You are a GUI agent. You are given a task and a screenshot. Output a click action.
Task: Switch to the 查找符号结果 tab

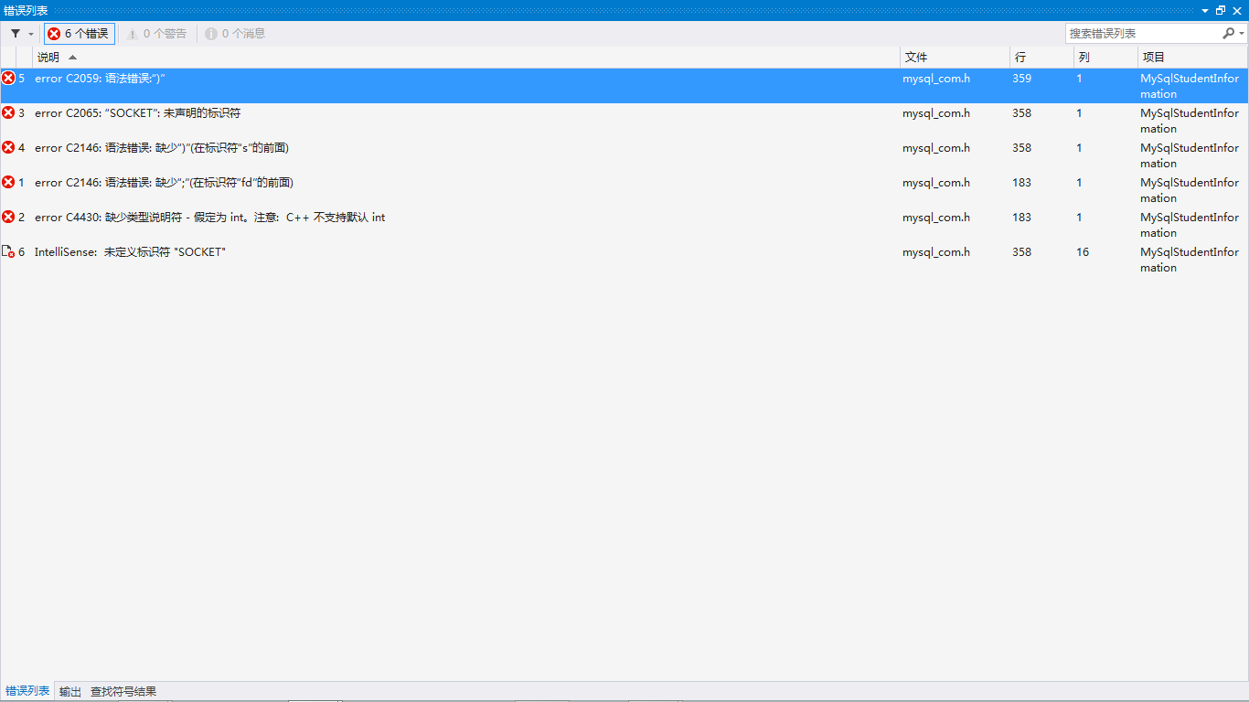point(123,691)
